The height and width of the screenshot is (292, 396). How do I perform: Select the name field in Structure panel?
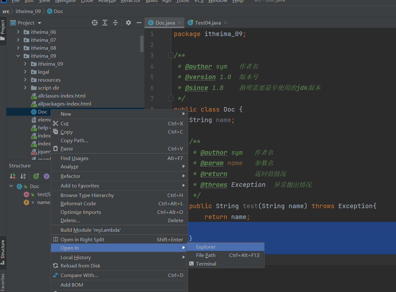pos(44,202)
